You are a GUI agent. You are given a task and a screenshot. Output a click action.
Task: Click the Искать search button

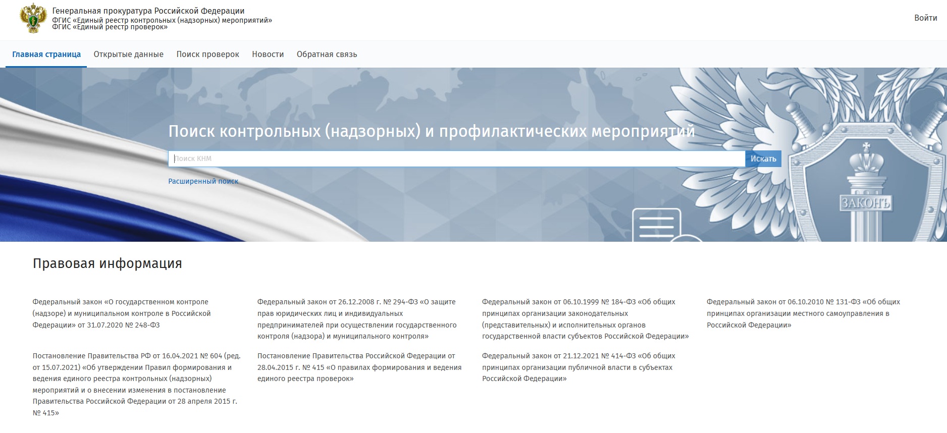pyautogui.click(x=763, y=158)
